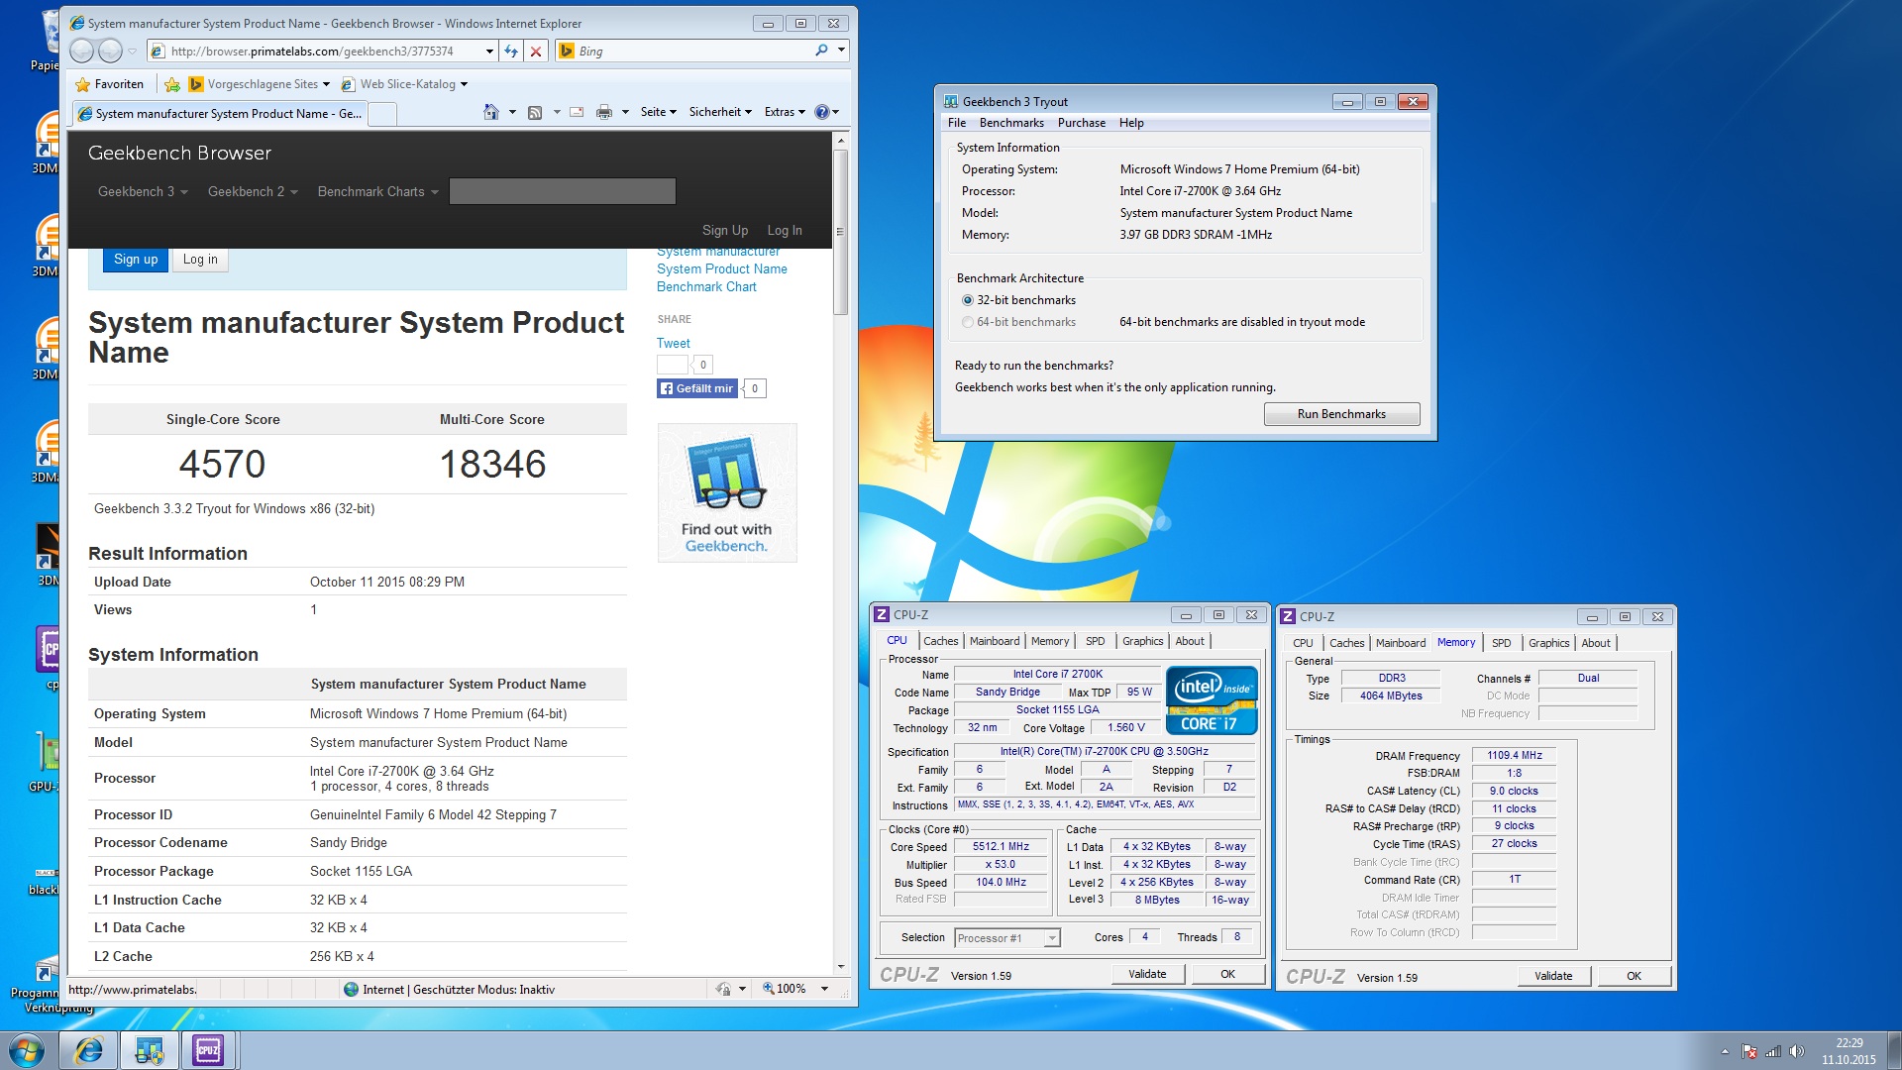The image size is (1902, 1070).
Task: Click the taskbar clock showing 22:29
Action: pyautogui.click(x=1849, y=1051)
